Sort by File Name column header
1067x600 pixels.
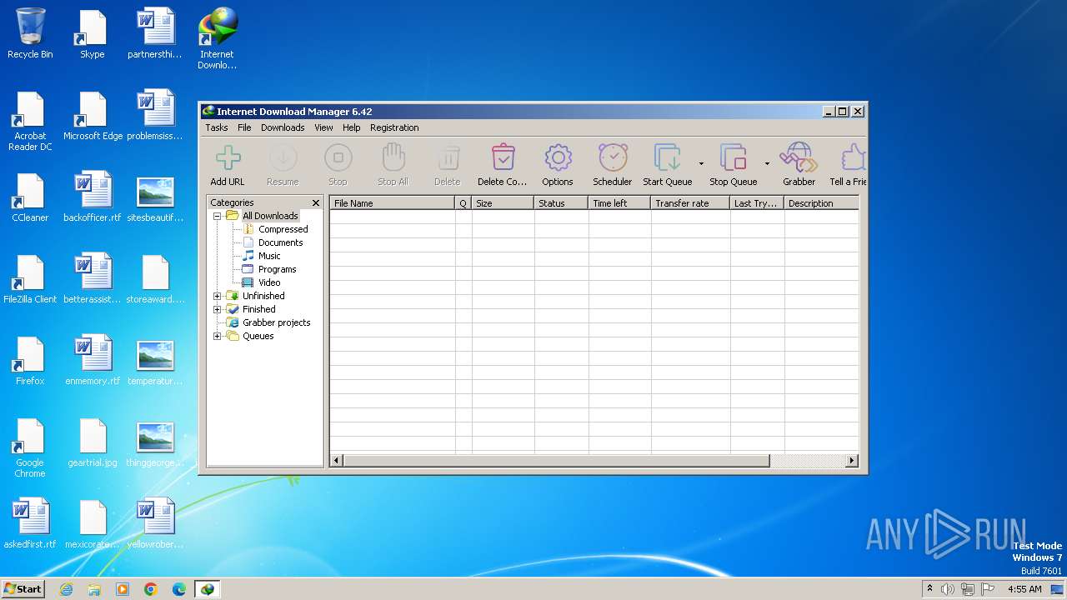pos(392,203)
